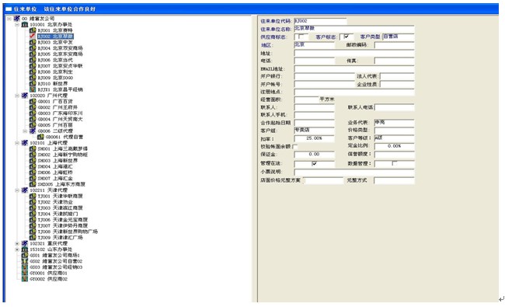Viewport: 505px width, 307px height.
Task: Click the agent icon of node GD006
Action: 33,131
